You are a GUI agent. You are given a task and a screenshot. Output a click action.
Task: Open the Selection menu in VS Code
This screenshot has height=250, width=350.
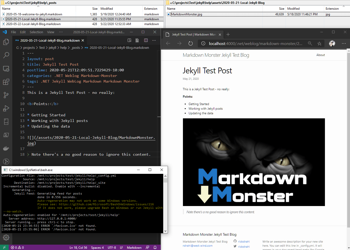coord(36,32)
